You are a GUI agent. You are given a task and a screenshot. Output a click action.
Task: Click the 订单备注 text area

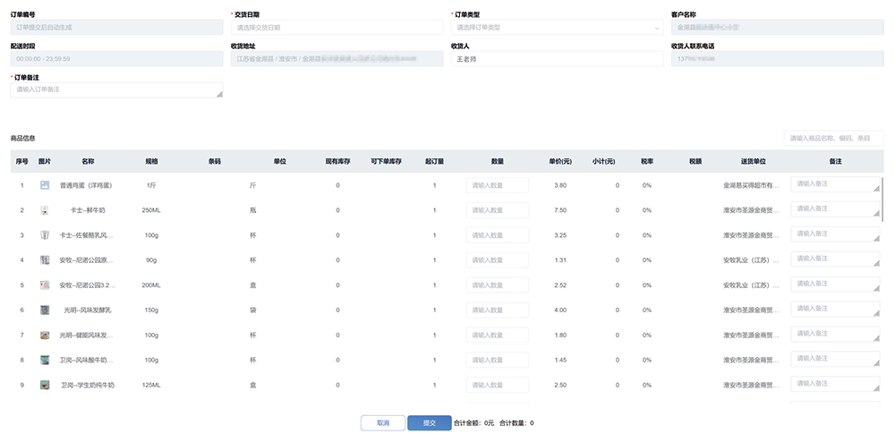point(116,90)
